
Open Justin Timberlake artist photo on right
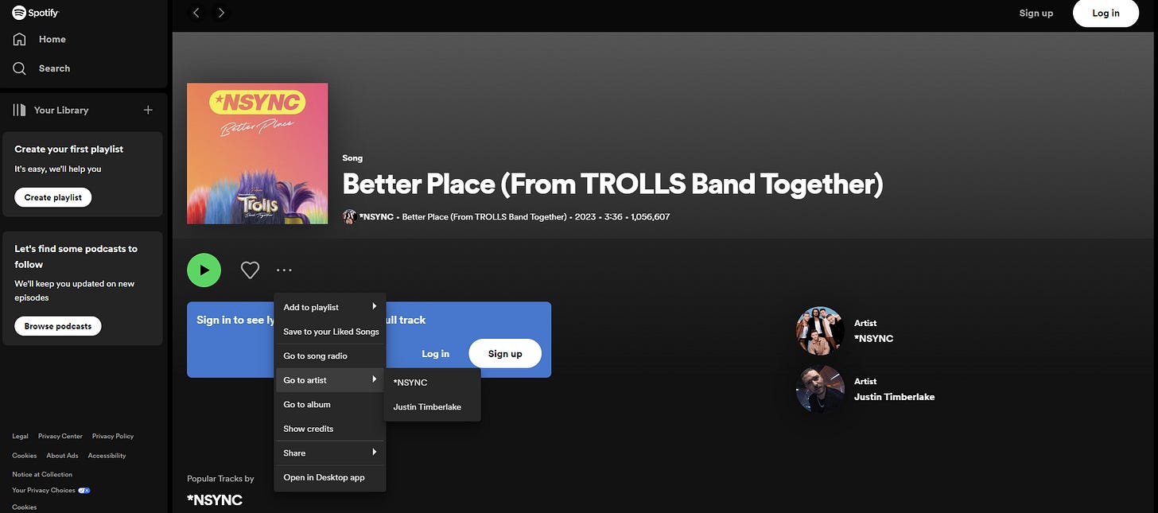point(820,389)
